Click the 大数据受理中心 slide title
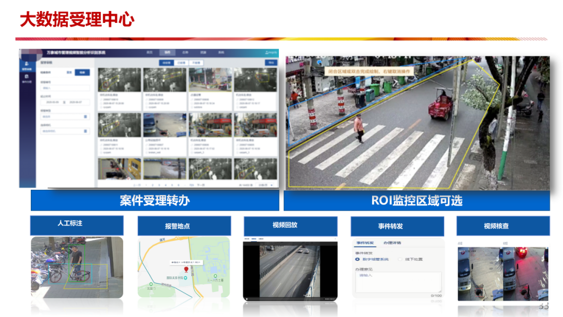563x317 pixels. click(77, 19)
